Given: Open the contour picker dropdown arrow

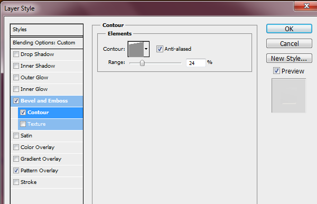Looking at the screenshot, I should click(146, 49).
